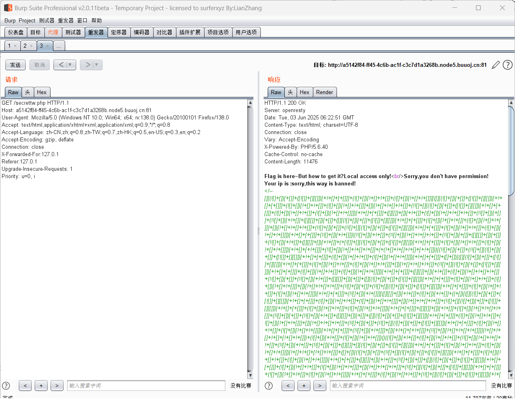Go back in history with the left arrow

coord(61,65)
